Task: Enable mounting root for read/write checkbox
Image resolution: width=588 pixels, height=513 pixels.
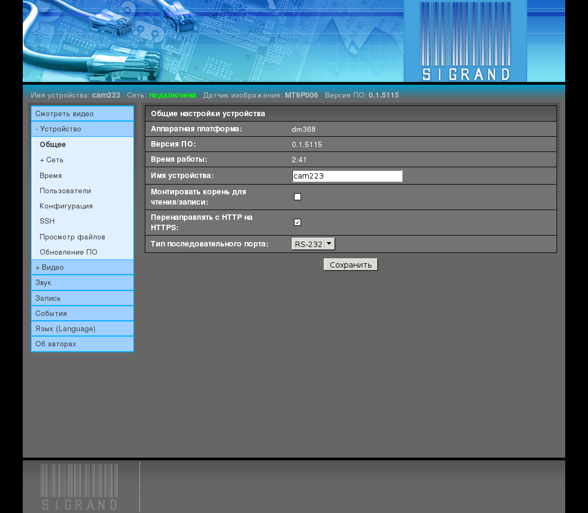Action: [297, 197]
